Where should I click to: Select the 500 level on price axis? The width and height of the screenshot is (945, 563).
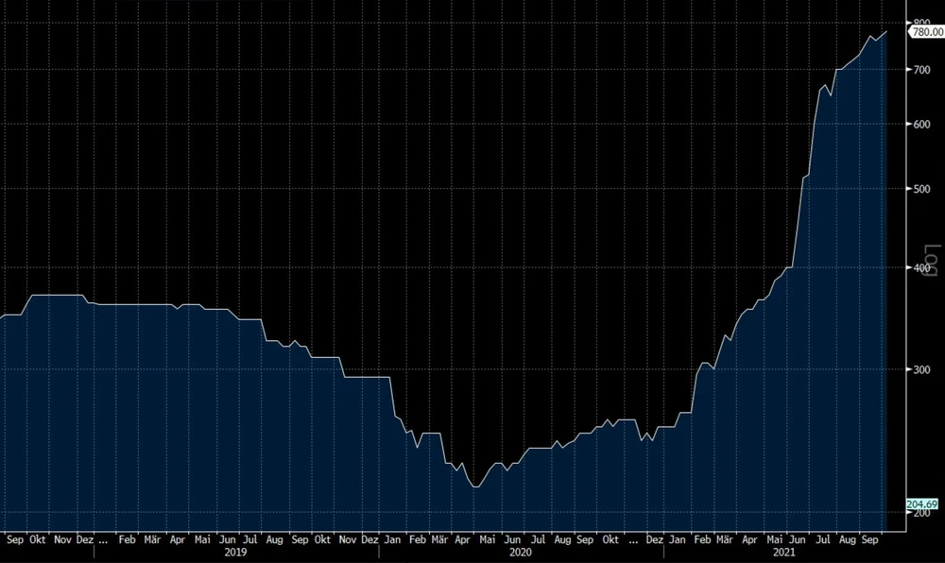click(x=918, y=189)
